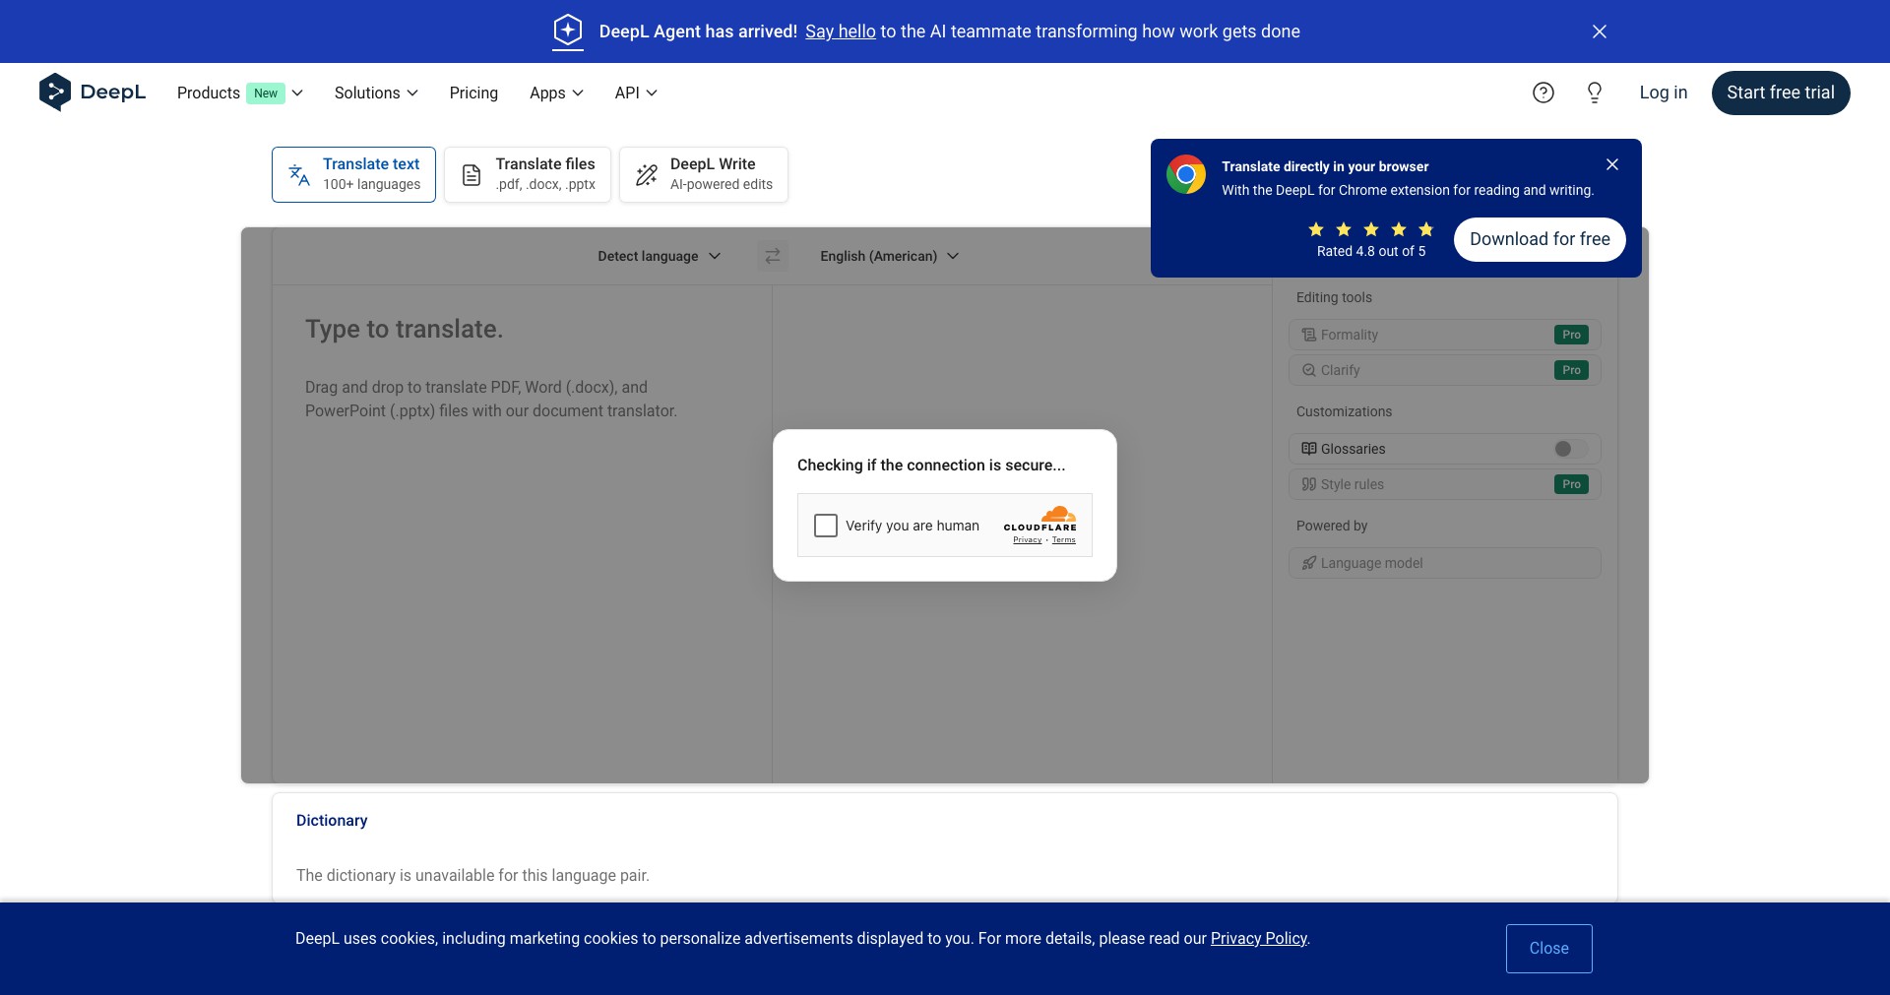Click the Dictionary heading
This screenshot has width=1890, height=995.
click(x=332, y=820)
